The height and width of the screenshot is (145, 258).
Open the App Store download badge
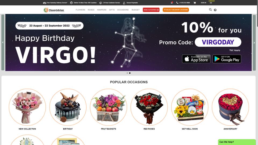point(196,59)
